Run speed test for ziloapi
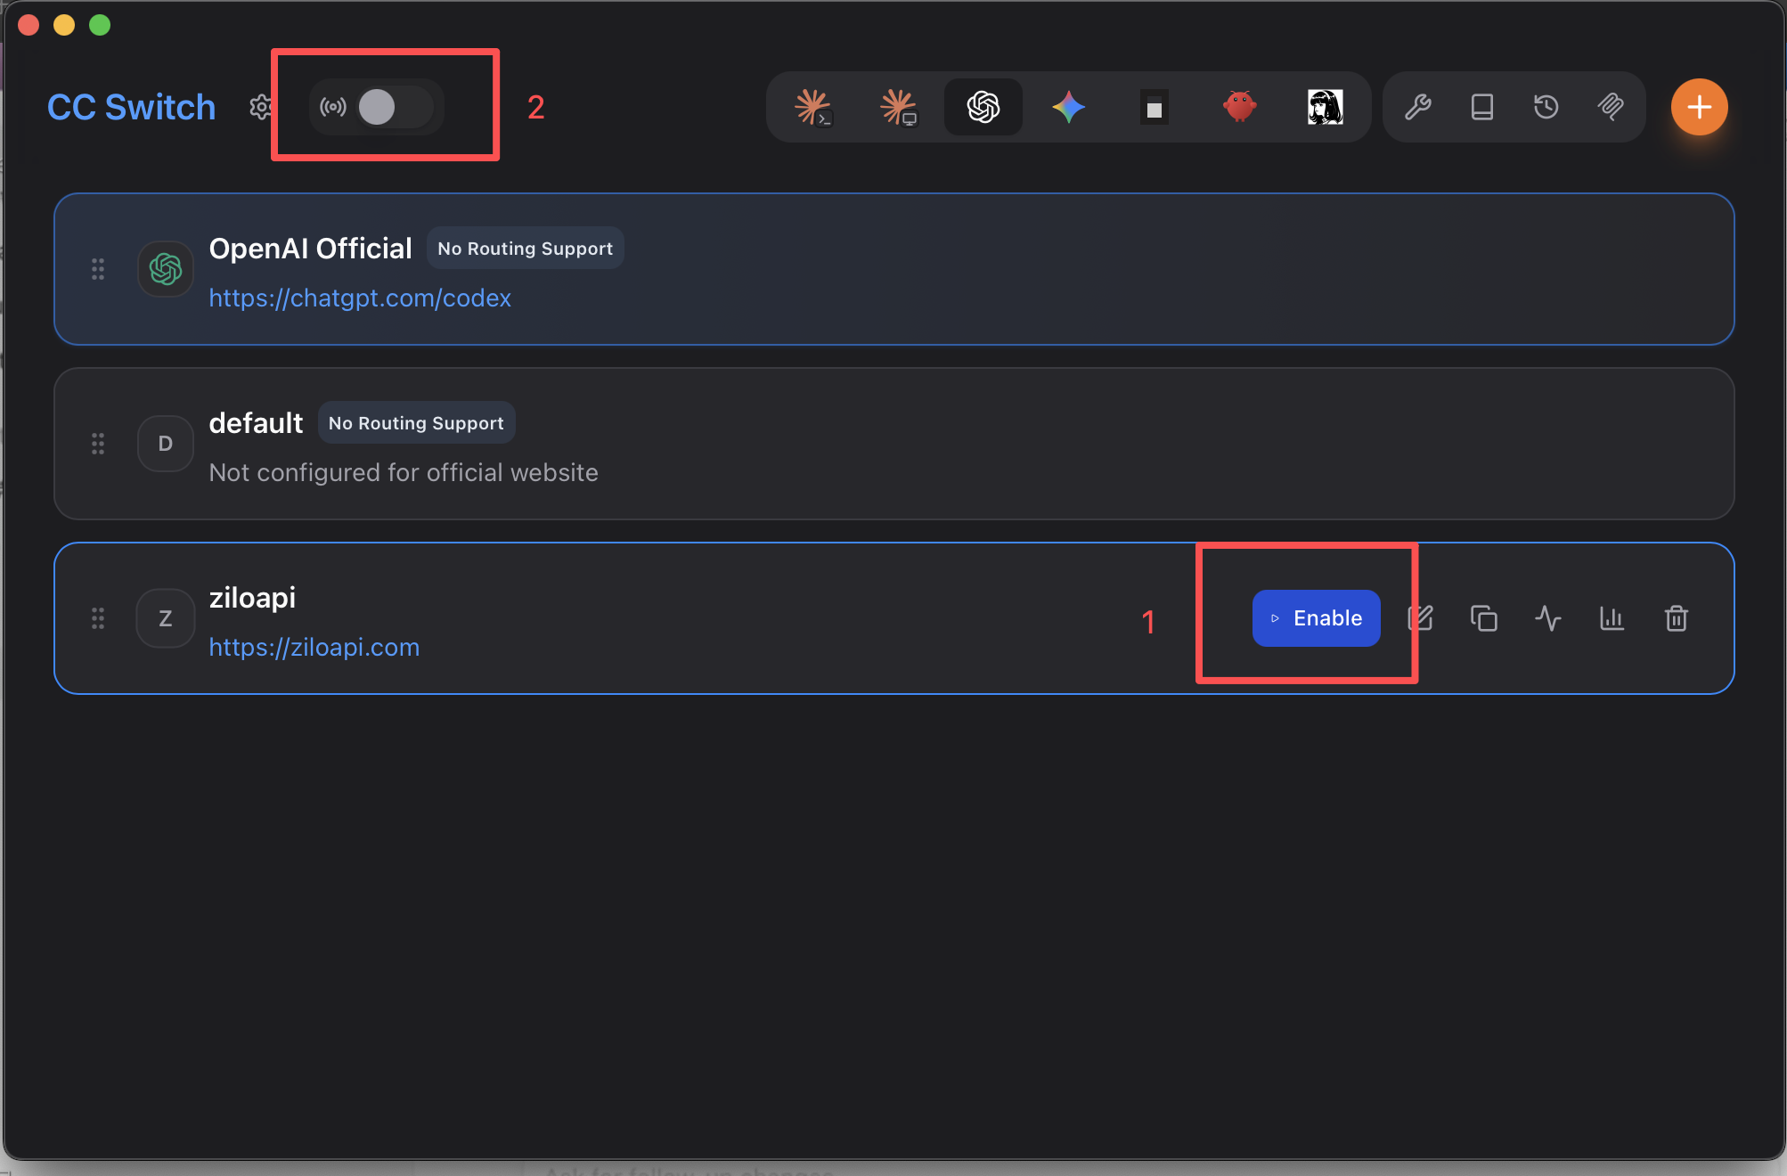Screen dimensions: 1787x1176 tap(1548, 618)
